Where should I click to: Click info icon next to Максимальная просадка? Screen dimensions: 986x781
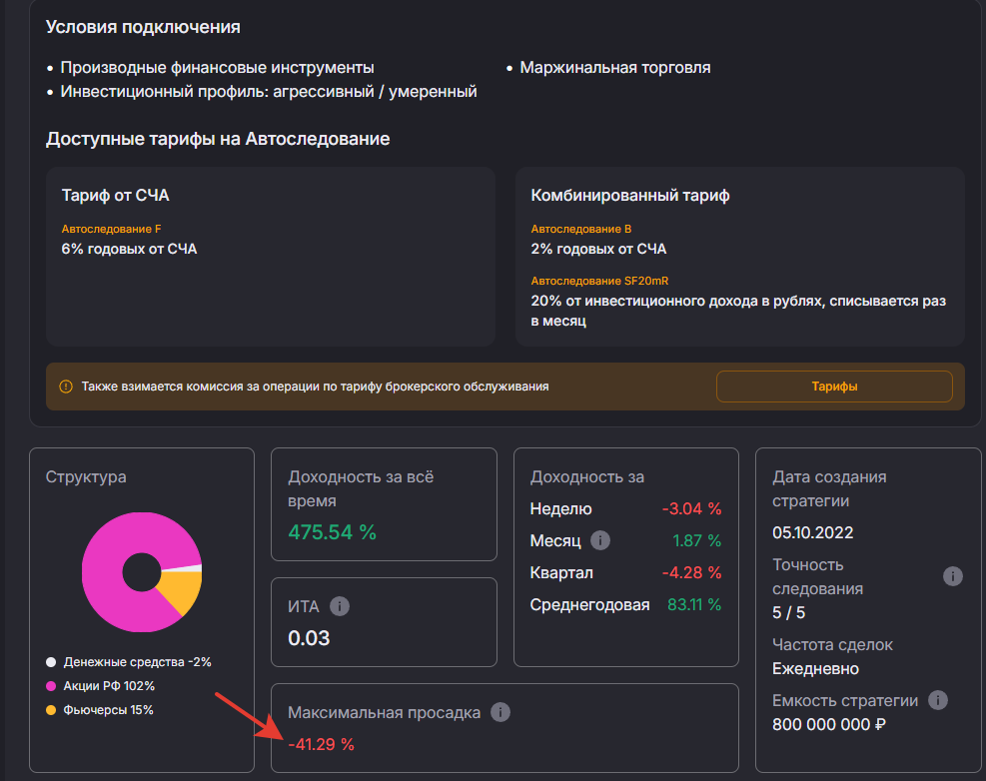(x=499, y=712)
